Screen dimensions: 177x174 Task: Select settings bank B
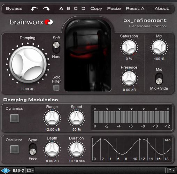(x=69, y=9)
